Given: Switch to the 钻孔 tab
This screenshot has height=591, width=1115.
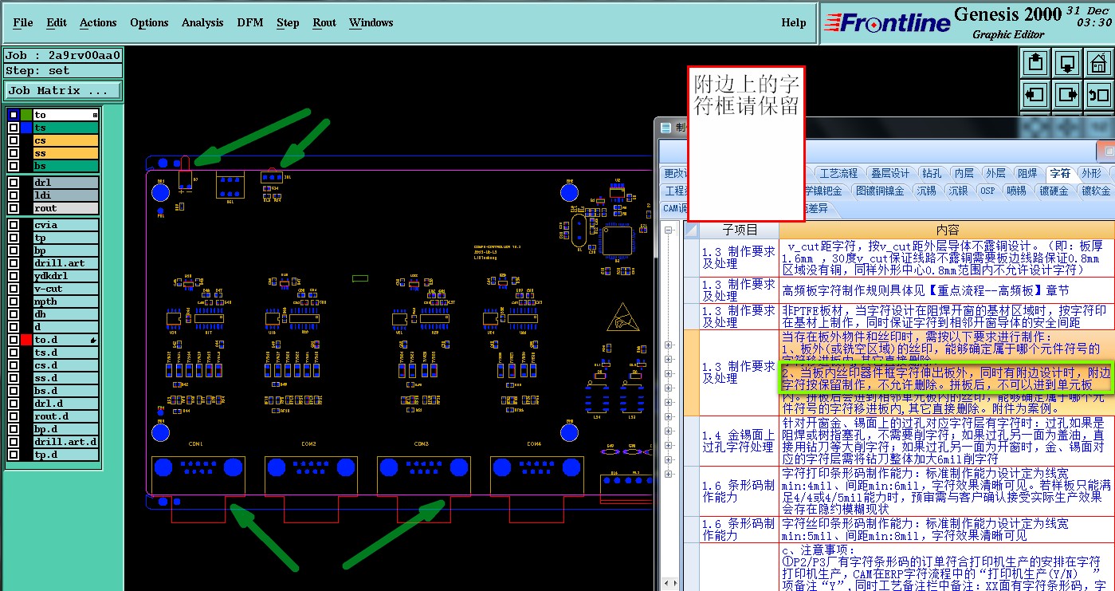Looking at the screenshot, I should point(931,173).
